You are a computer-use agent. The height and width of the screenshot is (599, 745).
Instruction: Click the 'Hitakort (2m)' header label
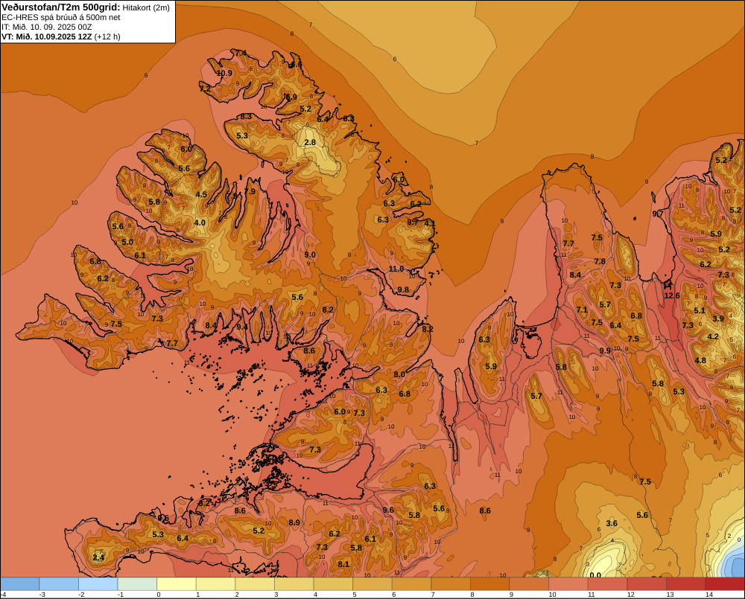point(146,7)
